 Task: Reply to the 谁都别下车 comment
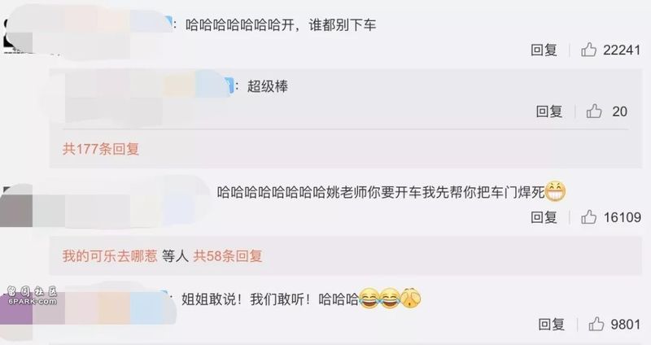pyautogui.click(x=544, y=50)
